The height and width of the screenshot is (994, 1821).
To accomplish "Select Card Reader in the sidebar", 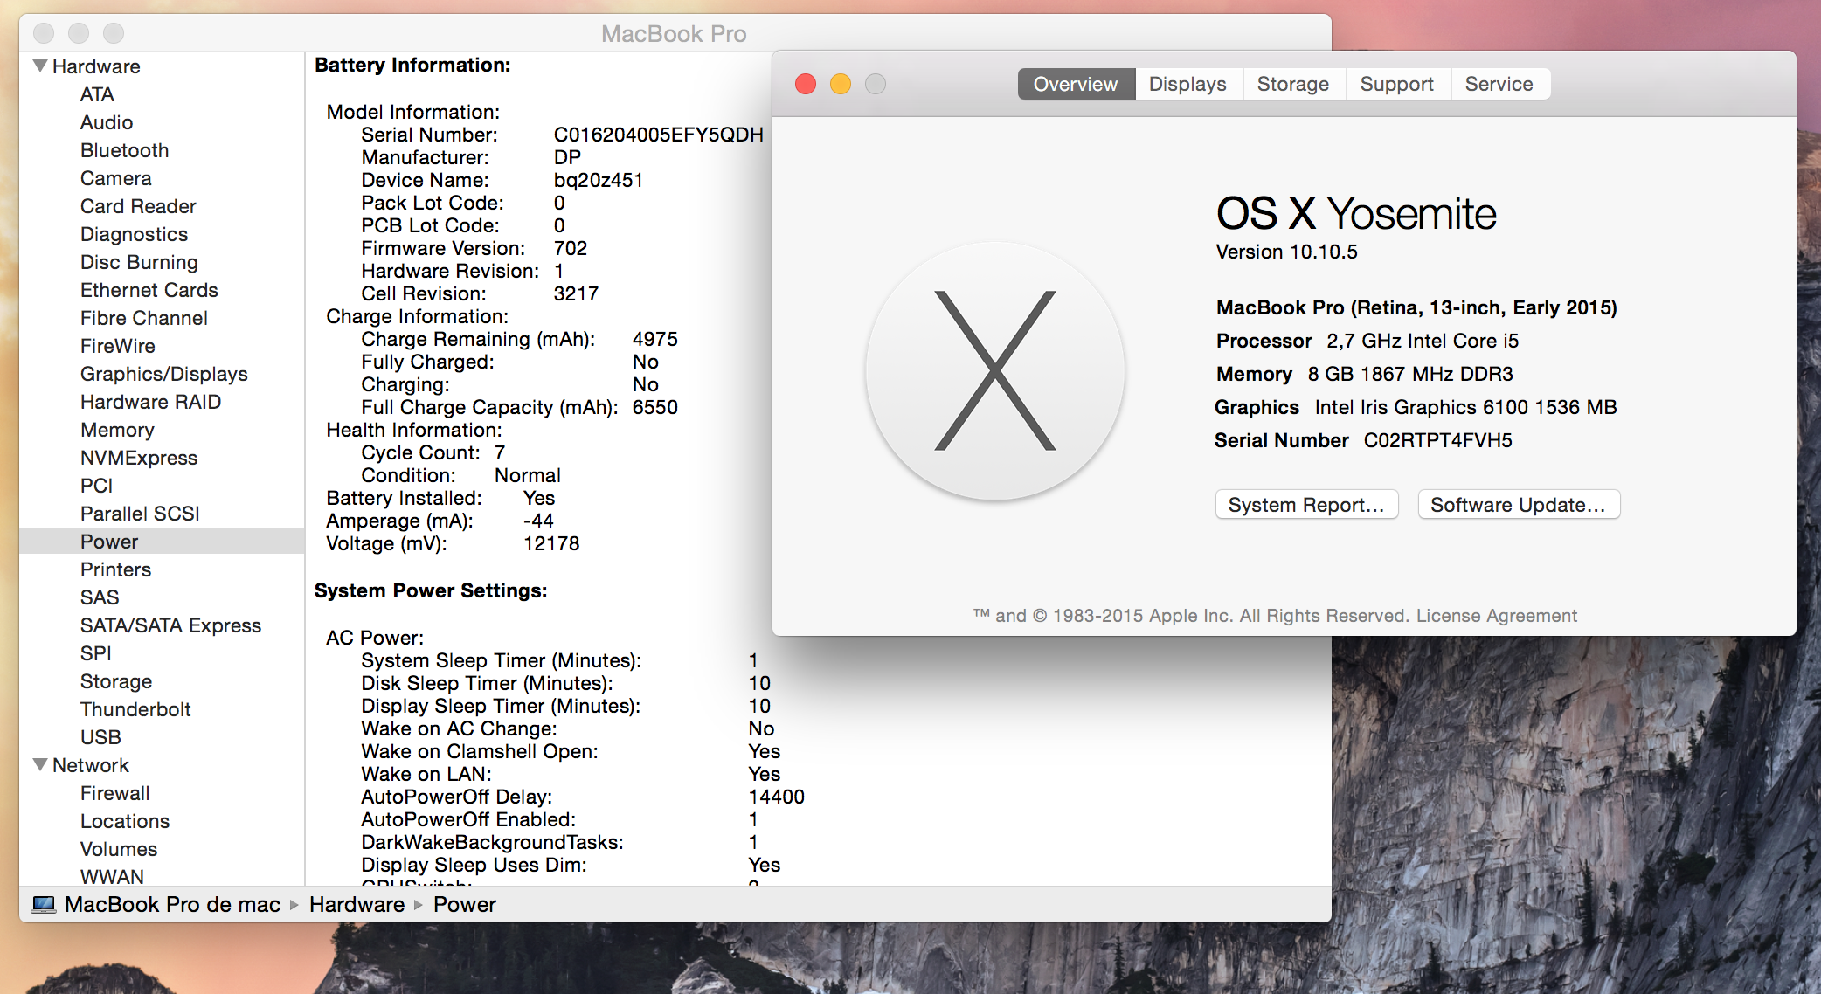I will [138, 206].
